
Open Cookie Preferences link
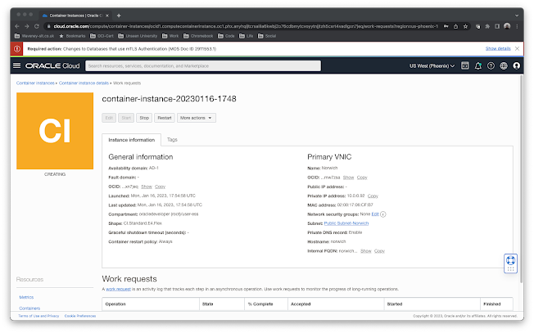click(x=80, y=316)
